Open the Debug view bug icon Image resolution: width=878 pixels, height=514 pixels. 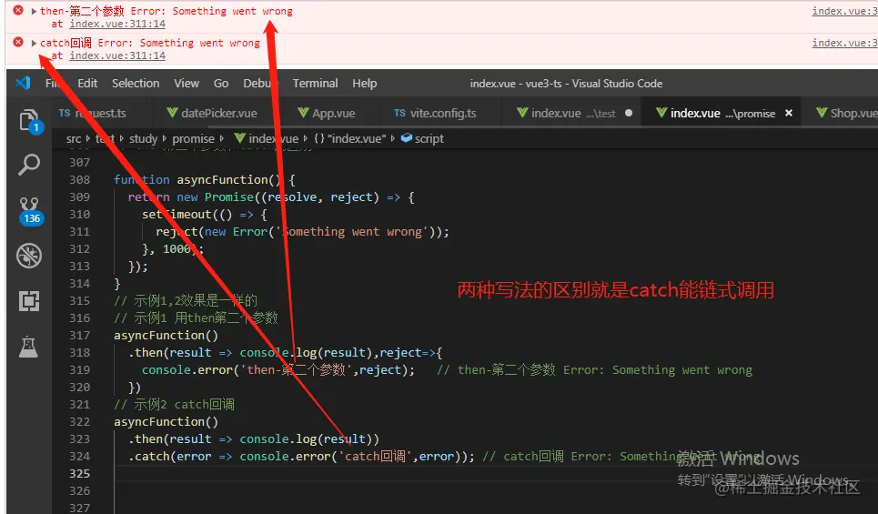29,256
